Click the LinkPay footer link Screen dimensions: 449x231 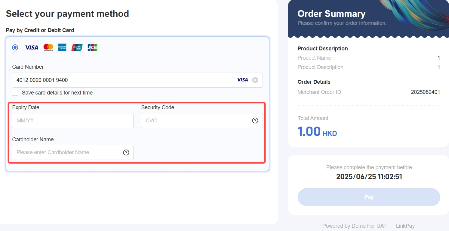(x=405, y=226)
